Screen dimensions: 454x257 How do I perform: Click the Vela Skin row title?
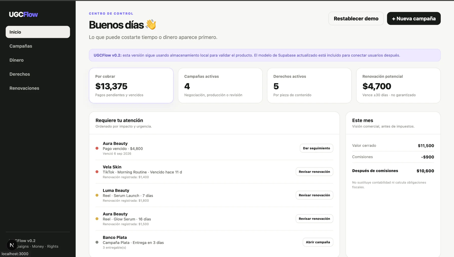112,167
